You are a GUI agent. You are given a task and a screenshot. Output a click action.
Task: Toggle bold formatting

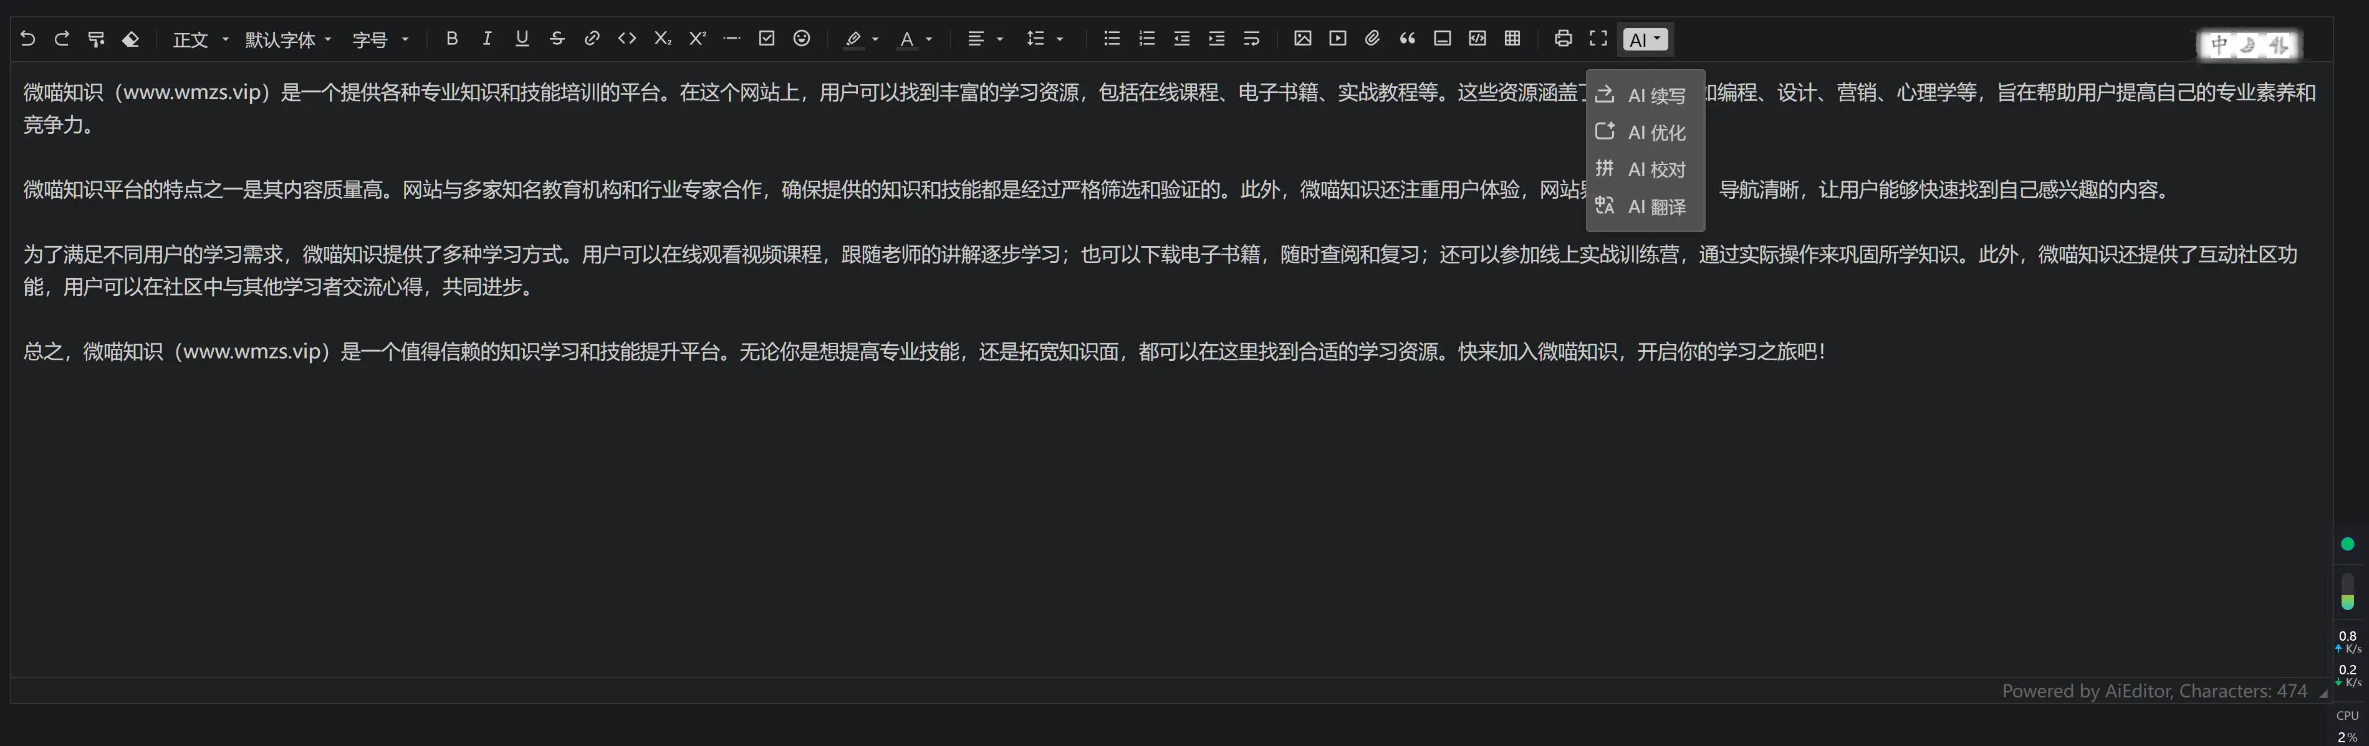point(451,39)
